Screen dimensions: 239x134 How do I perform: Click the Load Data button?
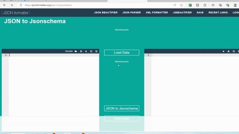click(x=122, y=52)
